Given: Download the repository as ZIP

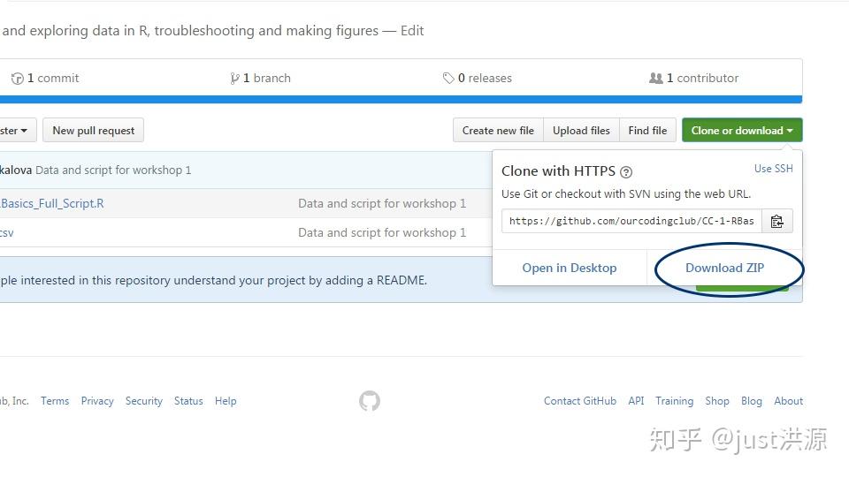Looking at the screenshot, I should [724, 268].
